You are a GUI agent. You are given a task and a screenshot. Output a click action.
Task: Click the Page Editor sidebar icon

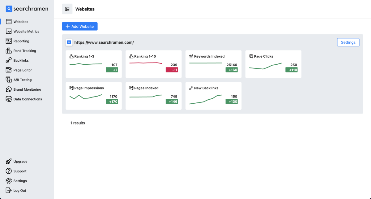[x=9, y=70]
